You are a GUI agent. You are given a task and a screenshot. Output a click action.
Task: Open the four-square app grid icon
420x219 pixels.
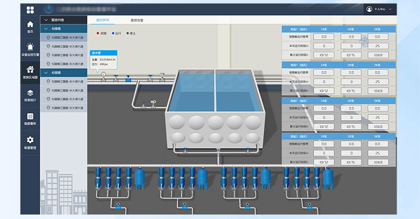(x=30, y=10)
